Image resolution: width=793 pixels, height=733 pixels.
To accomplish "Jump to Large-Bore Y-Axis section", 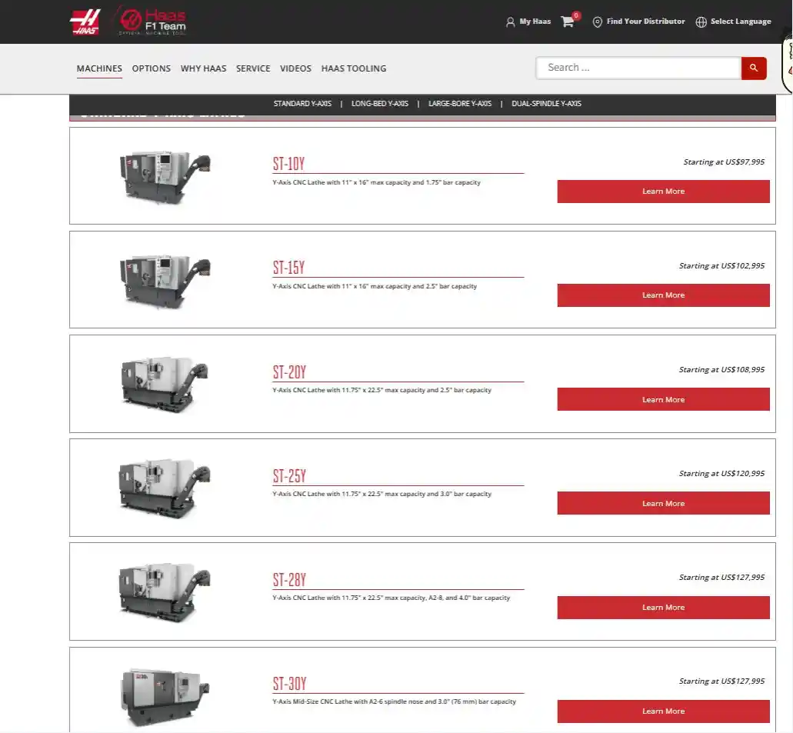I will [460, 103].
